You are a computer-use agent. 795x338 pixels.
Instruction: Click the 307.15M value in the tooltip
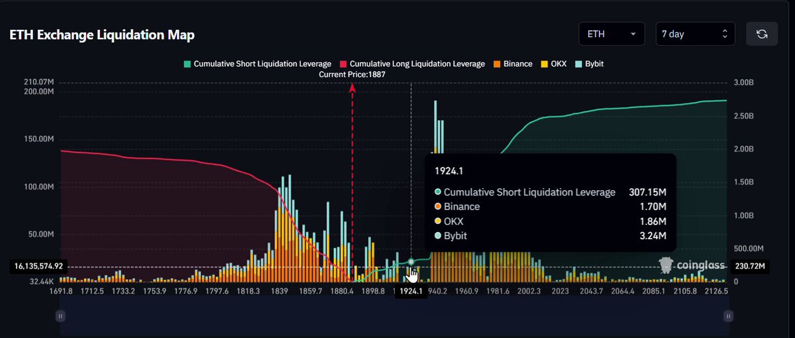647,192
